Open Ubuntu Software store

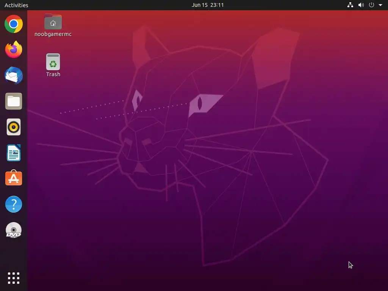(14, 178)
